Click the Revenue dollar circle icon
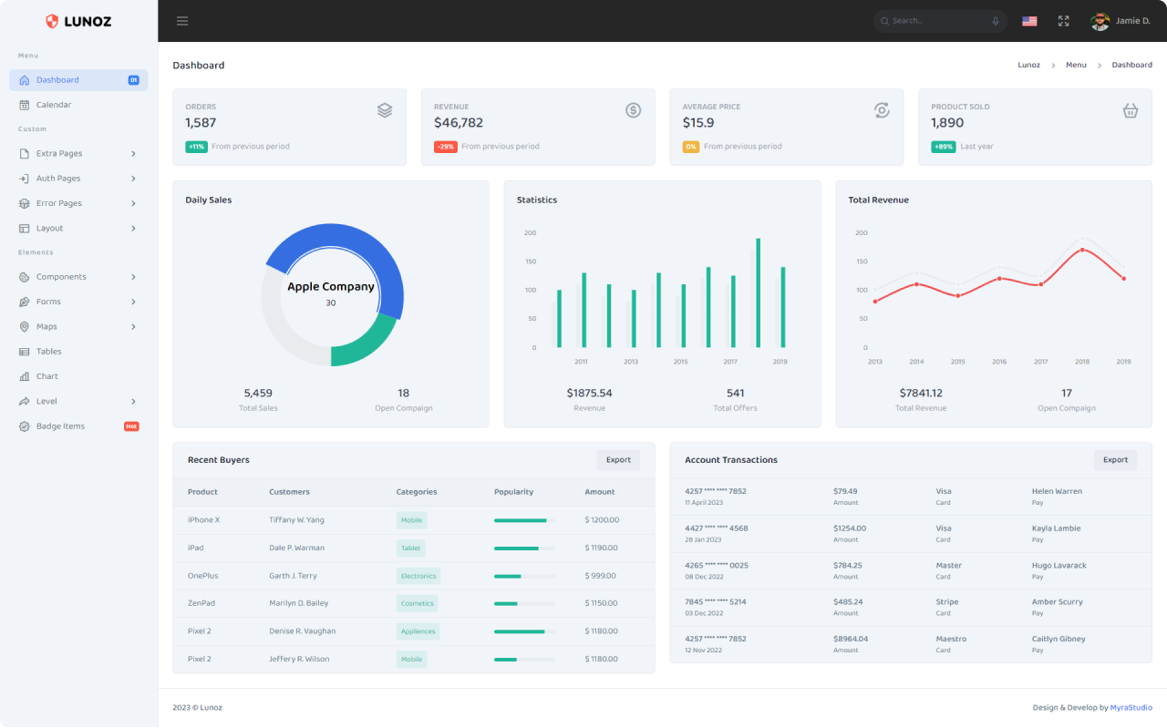The width and height of the screenshot is (1167, 728). click(633, 110)
